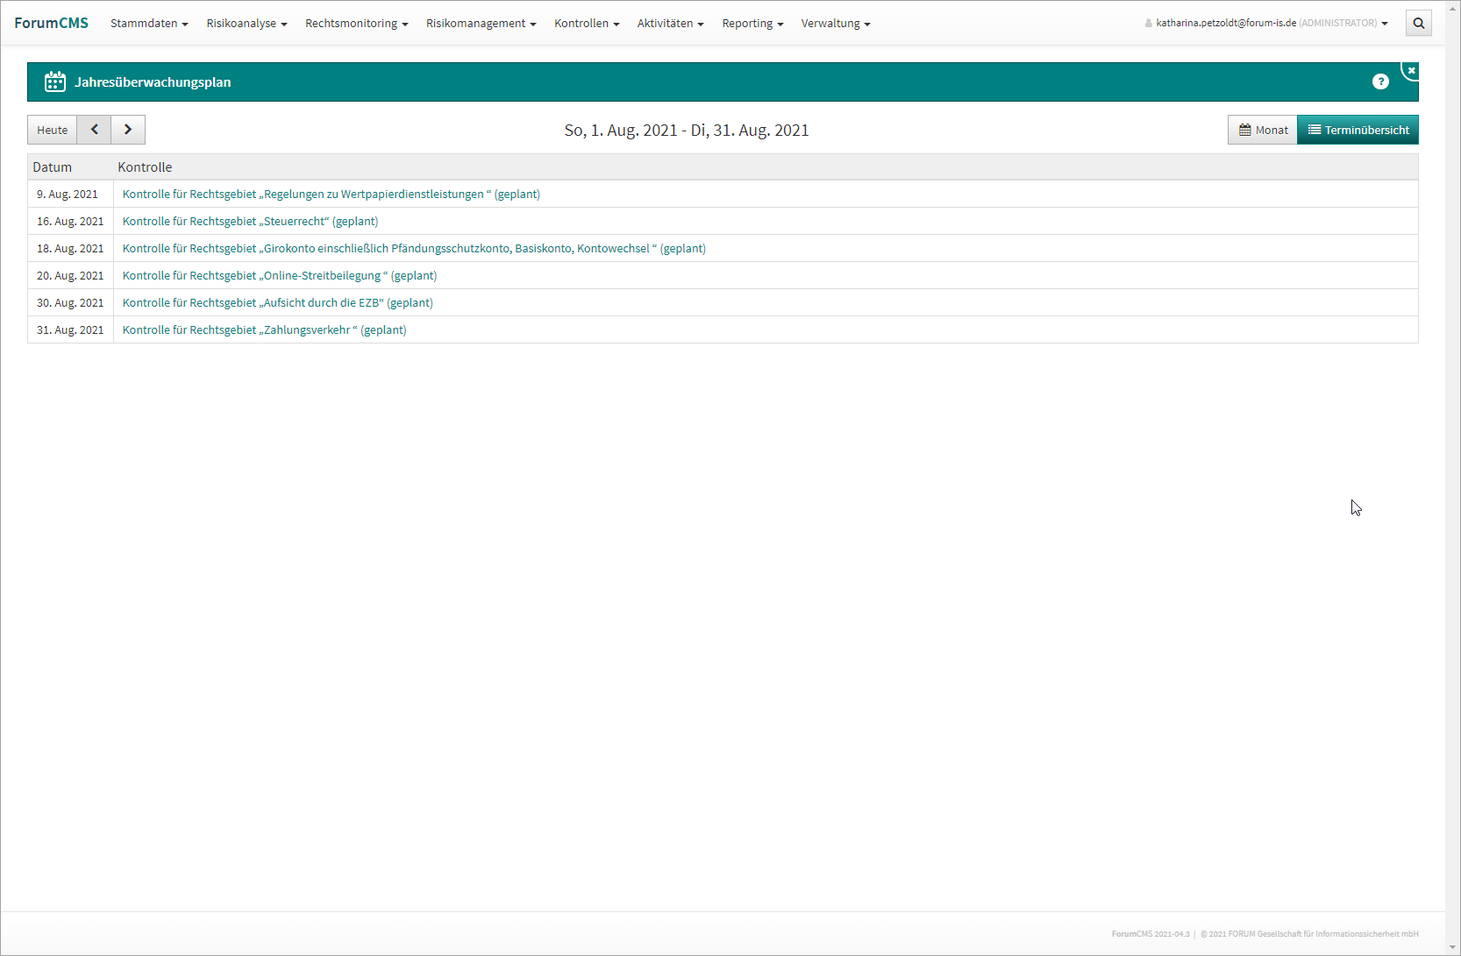The image size is (1461, 956).
Task: Open the Reporting menu
Action: (x=752, y=24)
